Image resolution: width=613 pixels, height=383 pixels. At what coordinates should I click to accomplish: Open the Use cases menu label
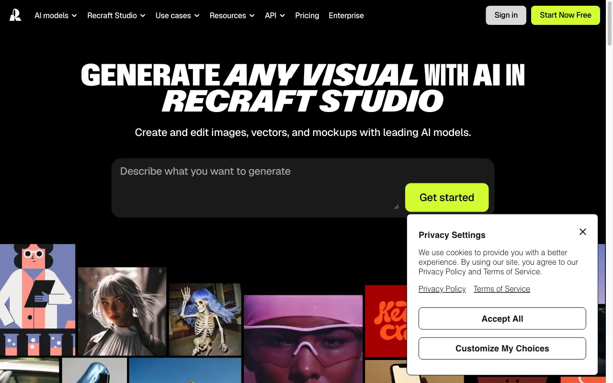(173, 15)
